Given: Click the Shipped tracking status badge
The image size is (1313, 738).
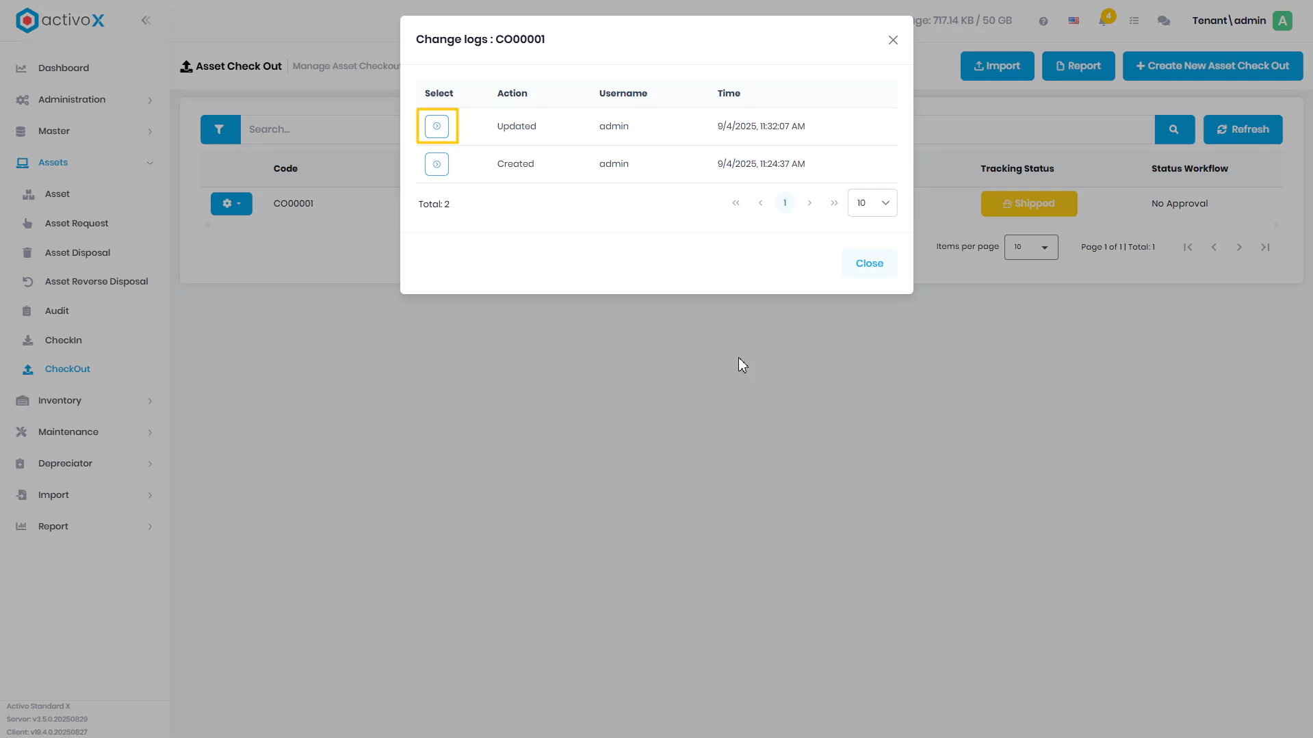Looking at the screenshot, I should click(x=1029, y=204).
